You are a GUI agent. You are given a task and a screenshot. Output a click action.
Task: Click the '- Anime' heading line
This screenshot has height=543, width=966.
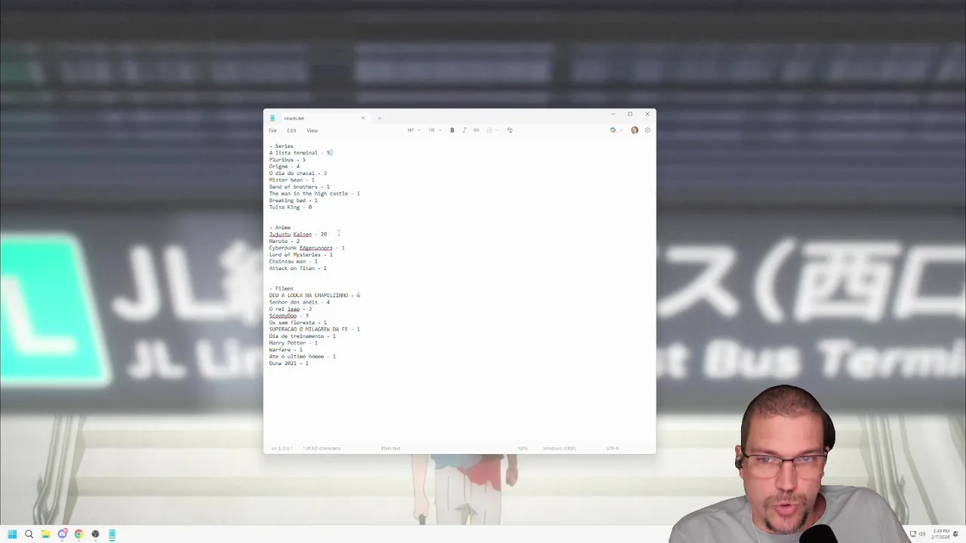click(x=280, y=228)
